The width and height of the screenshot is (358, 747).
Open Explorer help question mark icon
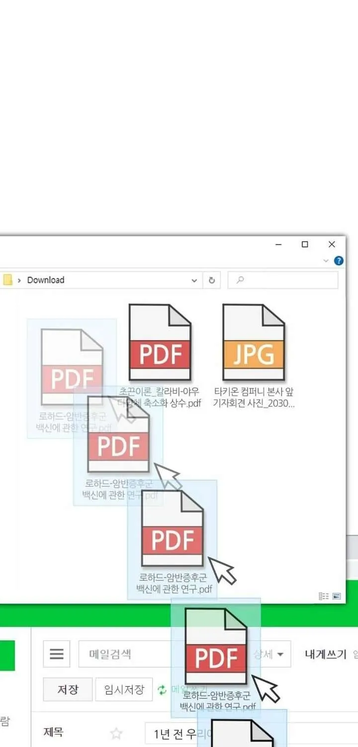pos(339,260)
